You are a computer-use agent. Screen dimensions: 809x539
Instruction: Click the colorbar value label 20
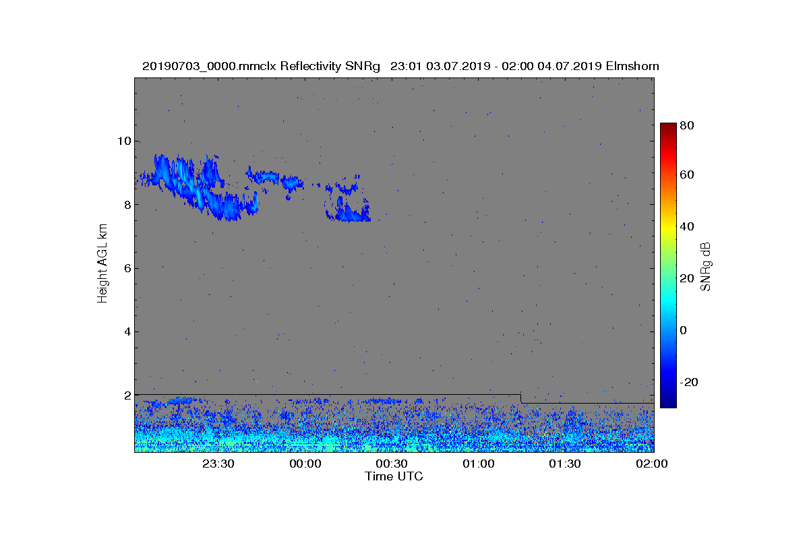click(x=688, y=278)
